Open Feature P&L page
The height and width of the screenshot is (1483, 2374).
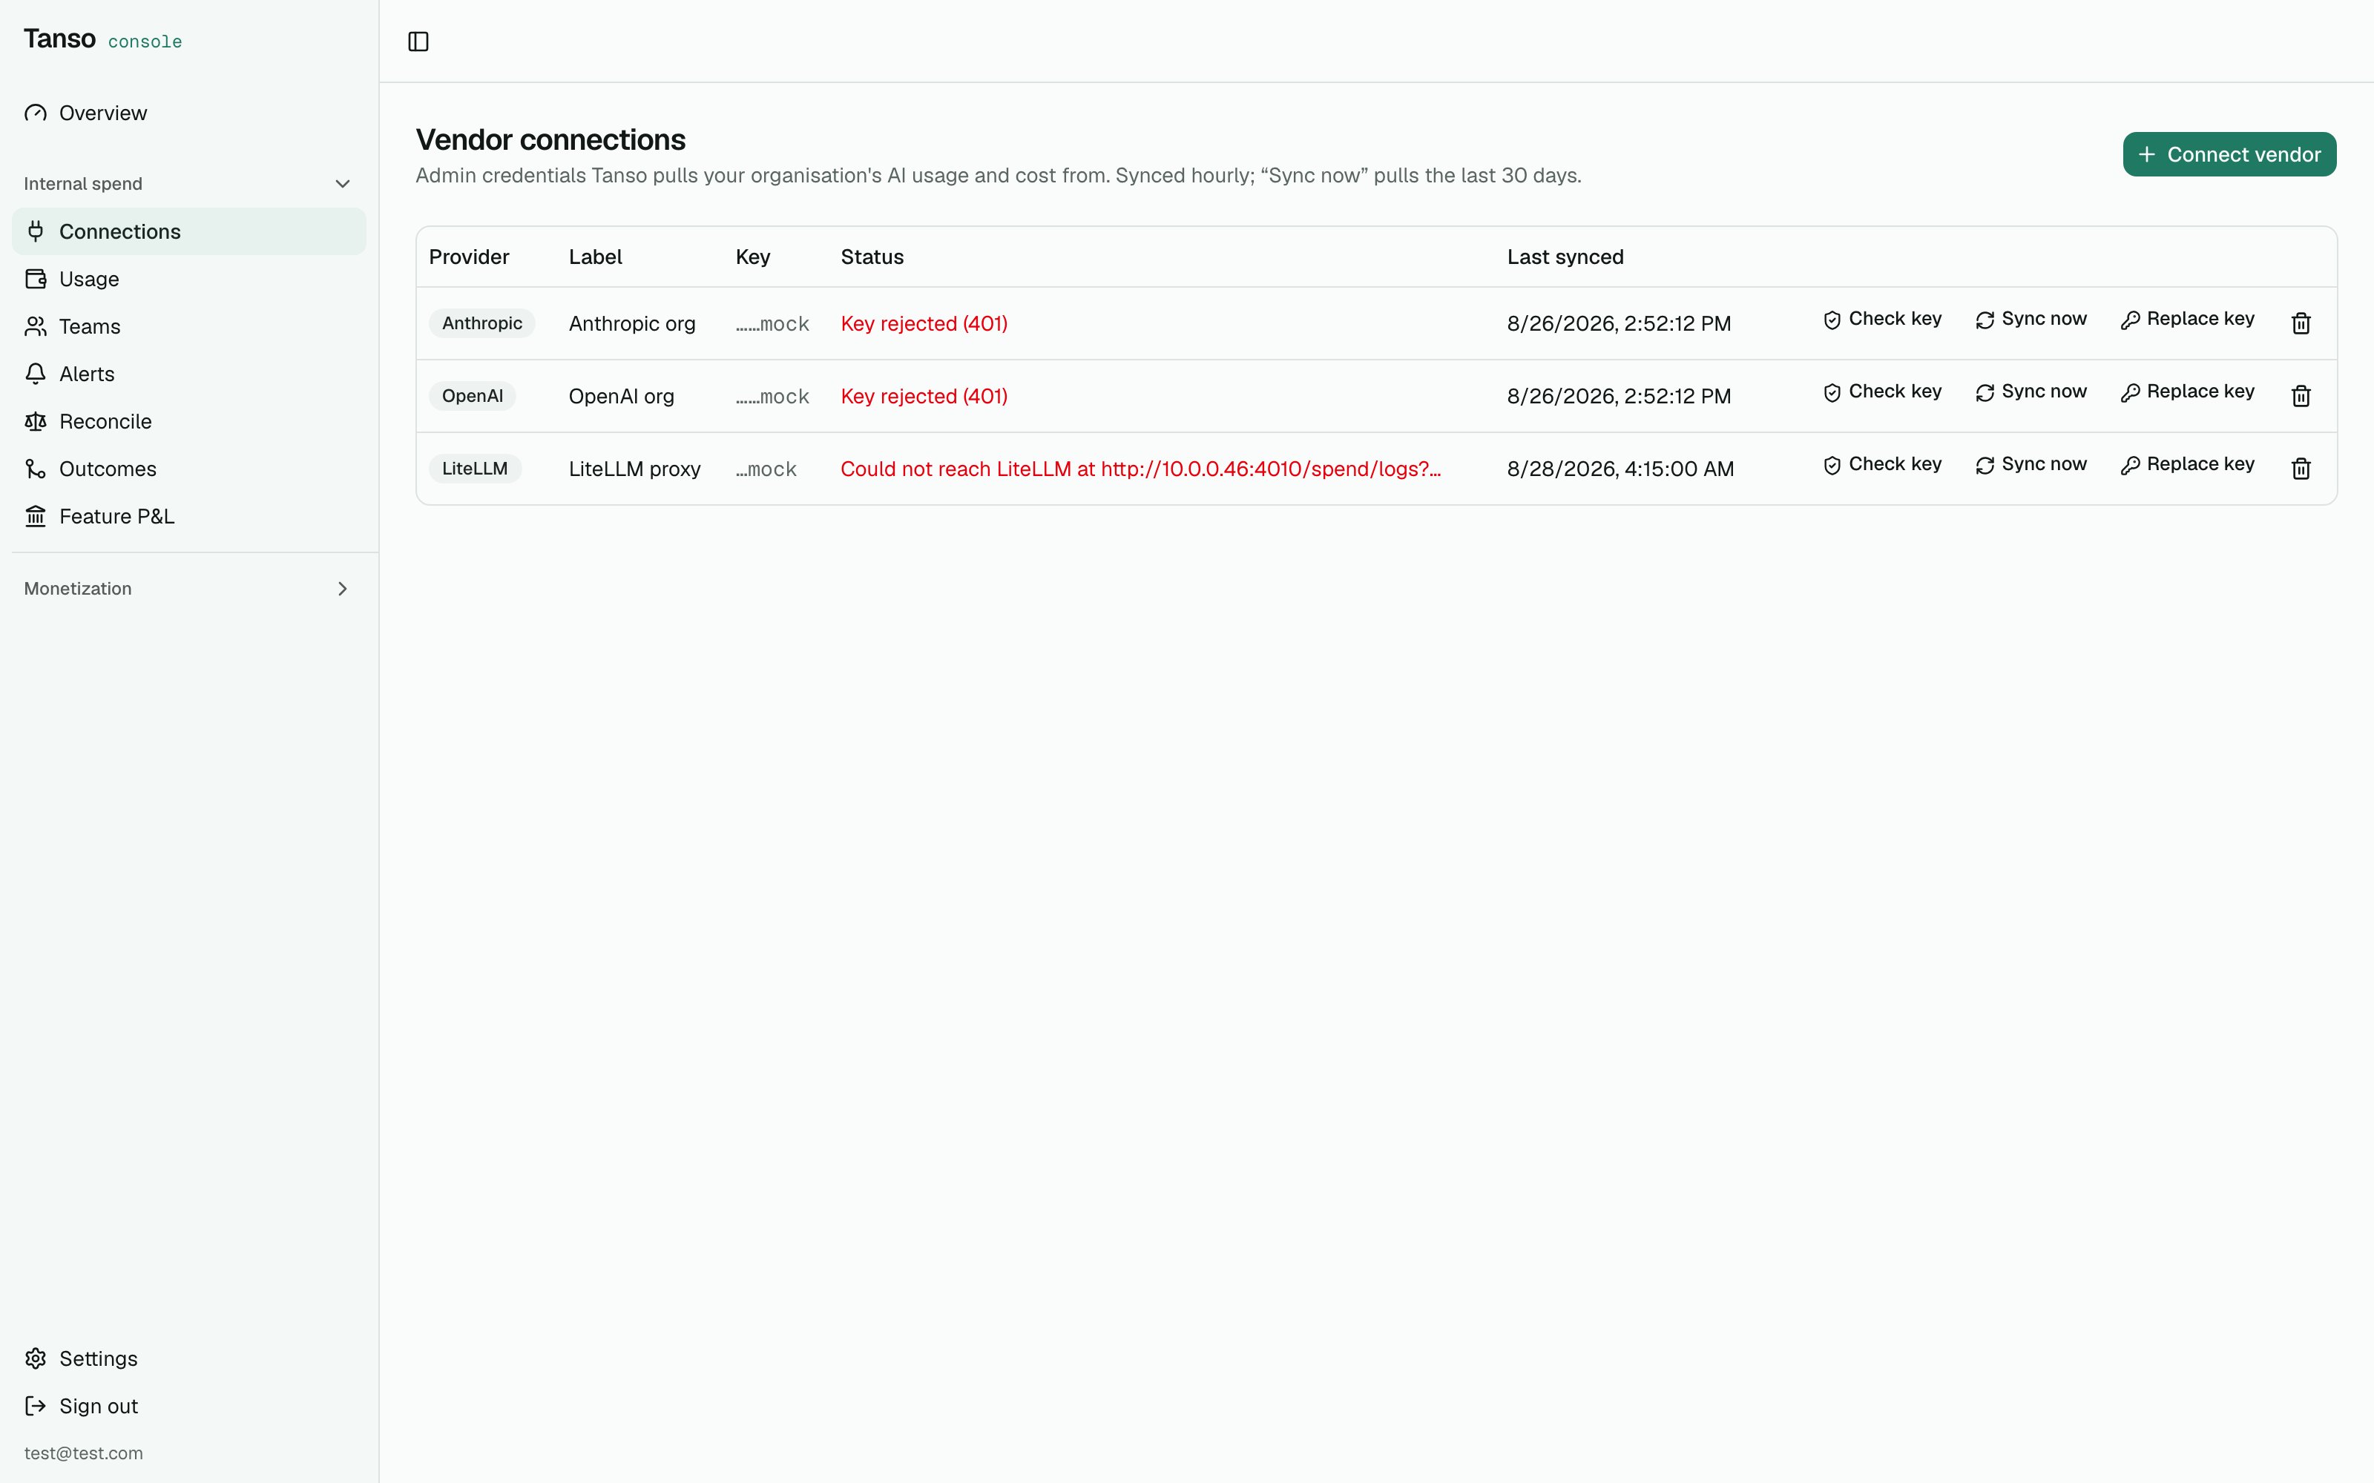pyautogui.click(x=188, y=516)
